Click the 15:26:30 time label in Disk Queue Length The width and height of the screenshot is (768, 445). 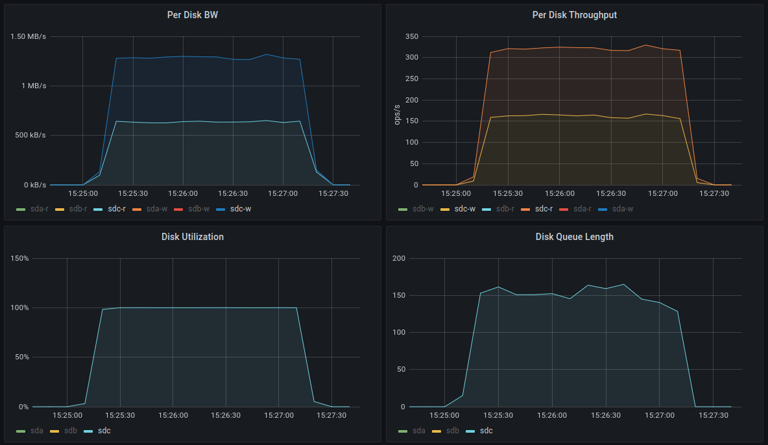tap(606, 415)
